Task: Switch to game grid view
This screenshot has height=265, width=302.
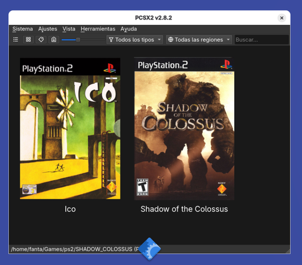Action: pos(28,40)
